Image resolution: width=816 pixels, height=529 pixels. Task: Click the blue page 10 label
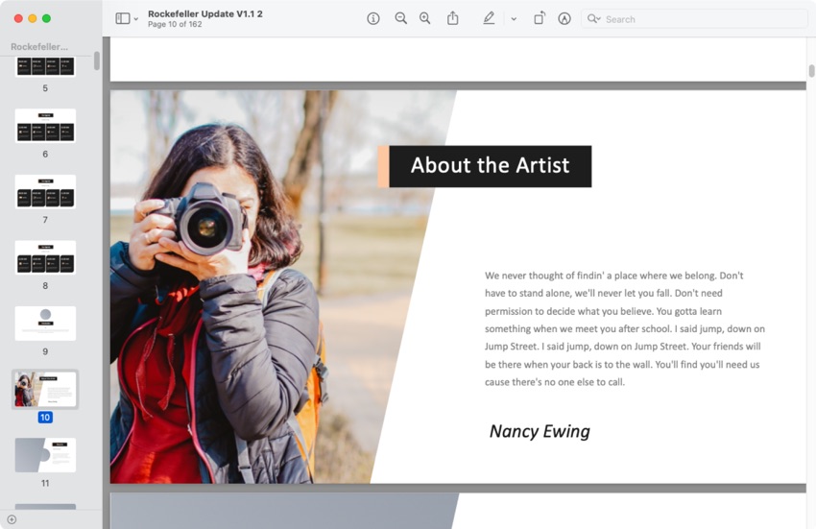click(x=45, y=417)
